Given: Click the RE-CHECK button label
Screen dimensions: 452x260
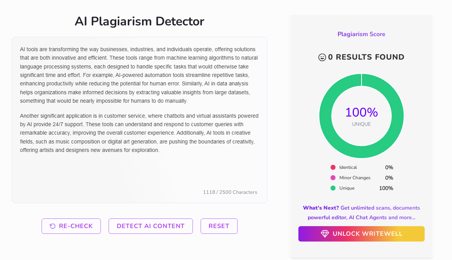Looking at the screenshot, I should point(76,226).
